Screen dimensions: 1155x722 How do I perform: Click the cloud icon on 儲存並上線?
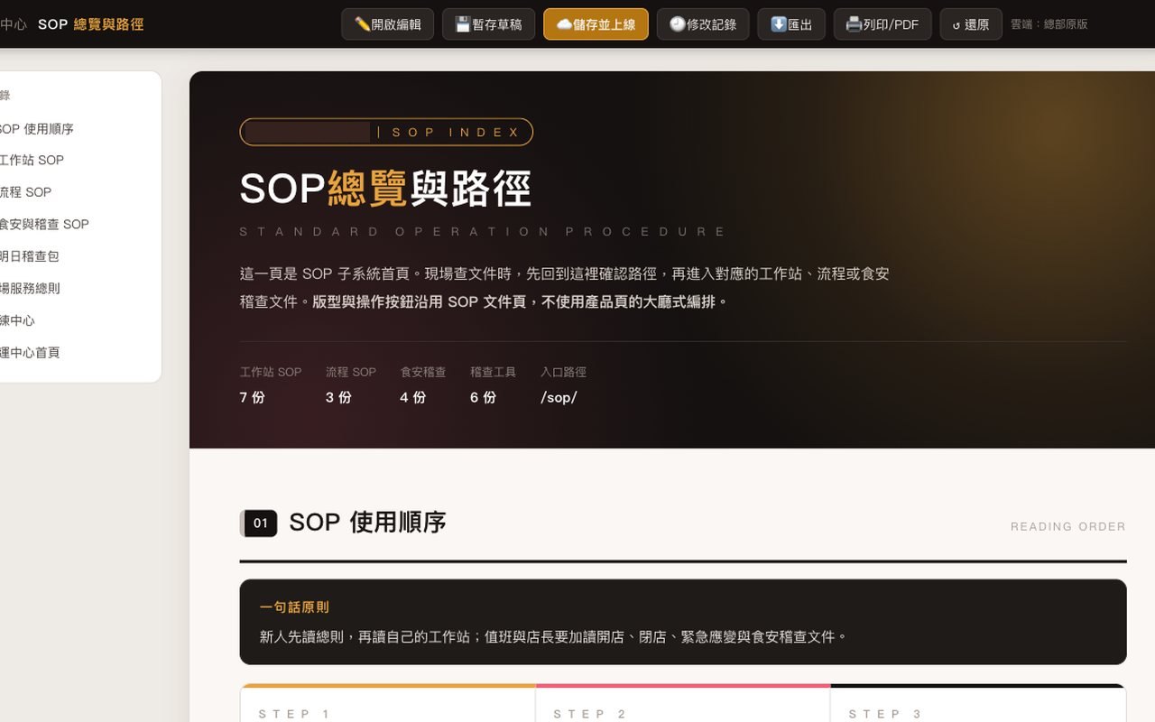pyautogui.click(x=564, y=24)
